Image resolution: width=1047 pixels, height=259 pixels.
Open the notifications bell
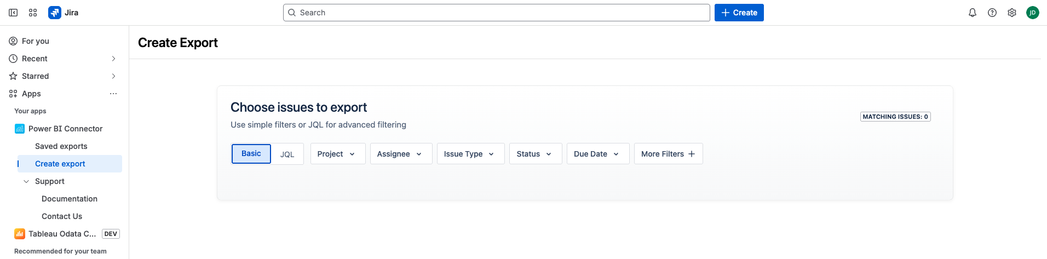973,13
